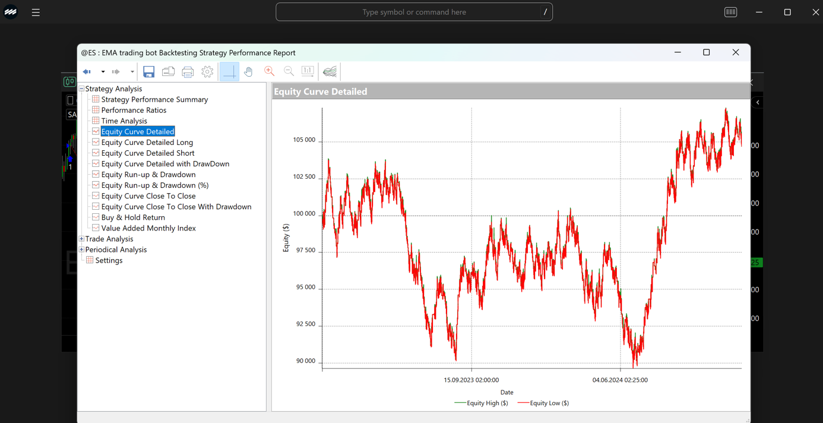Viewport: 823px width, 423px height.
Task: Click the Equity High ($) legend entry
Action: coord(481,403)
